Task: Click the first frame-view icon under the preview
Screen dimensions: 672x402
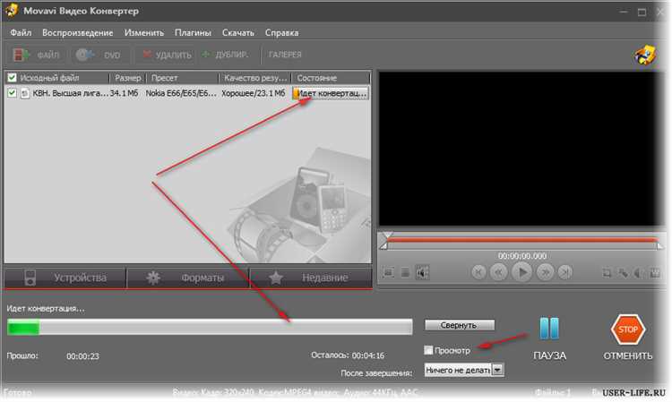Action: point(388,272)
